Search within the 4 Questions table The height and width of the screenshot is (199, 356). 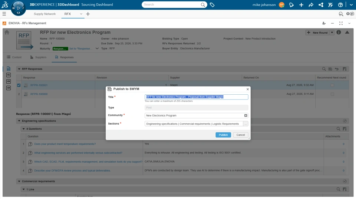pyautogui.click(x=338, y=129)
